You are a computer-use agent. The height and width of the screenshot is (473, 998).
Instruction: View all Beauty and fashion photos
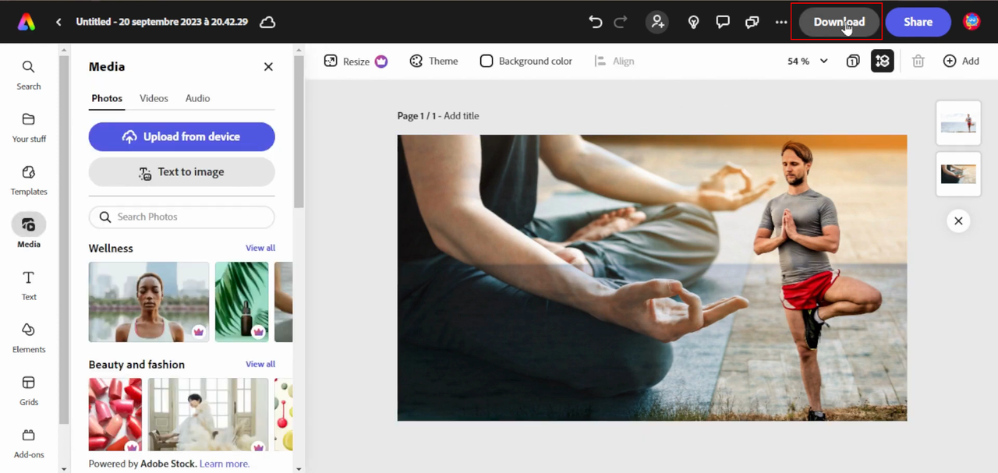click(x=260, y=364)
